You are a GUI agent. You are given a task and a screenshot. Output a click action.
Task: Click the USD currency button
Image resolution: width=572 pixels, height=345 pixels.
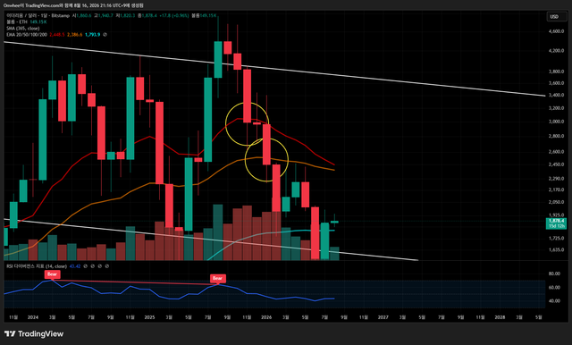click(x=556, y=16)
